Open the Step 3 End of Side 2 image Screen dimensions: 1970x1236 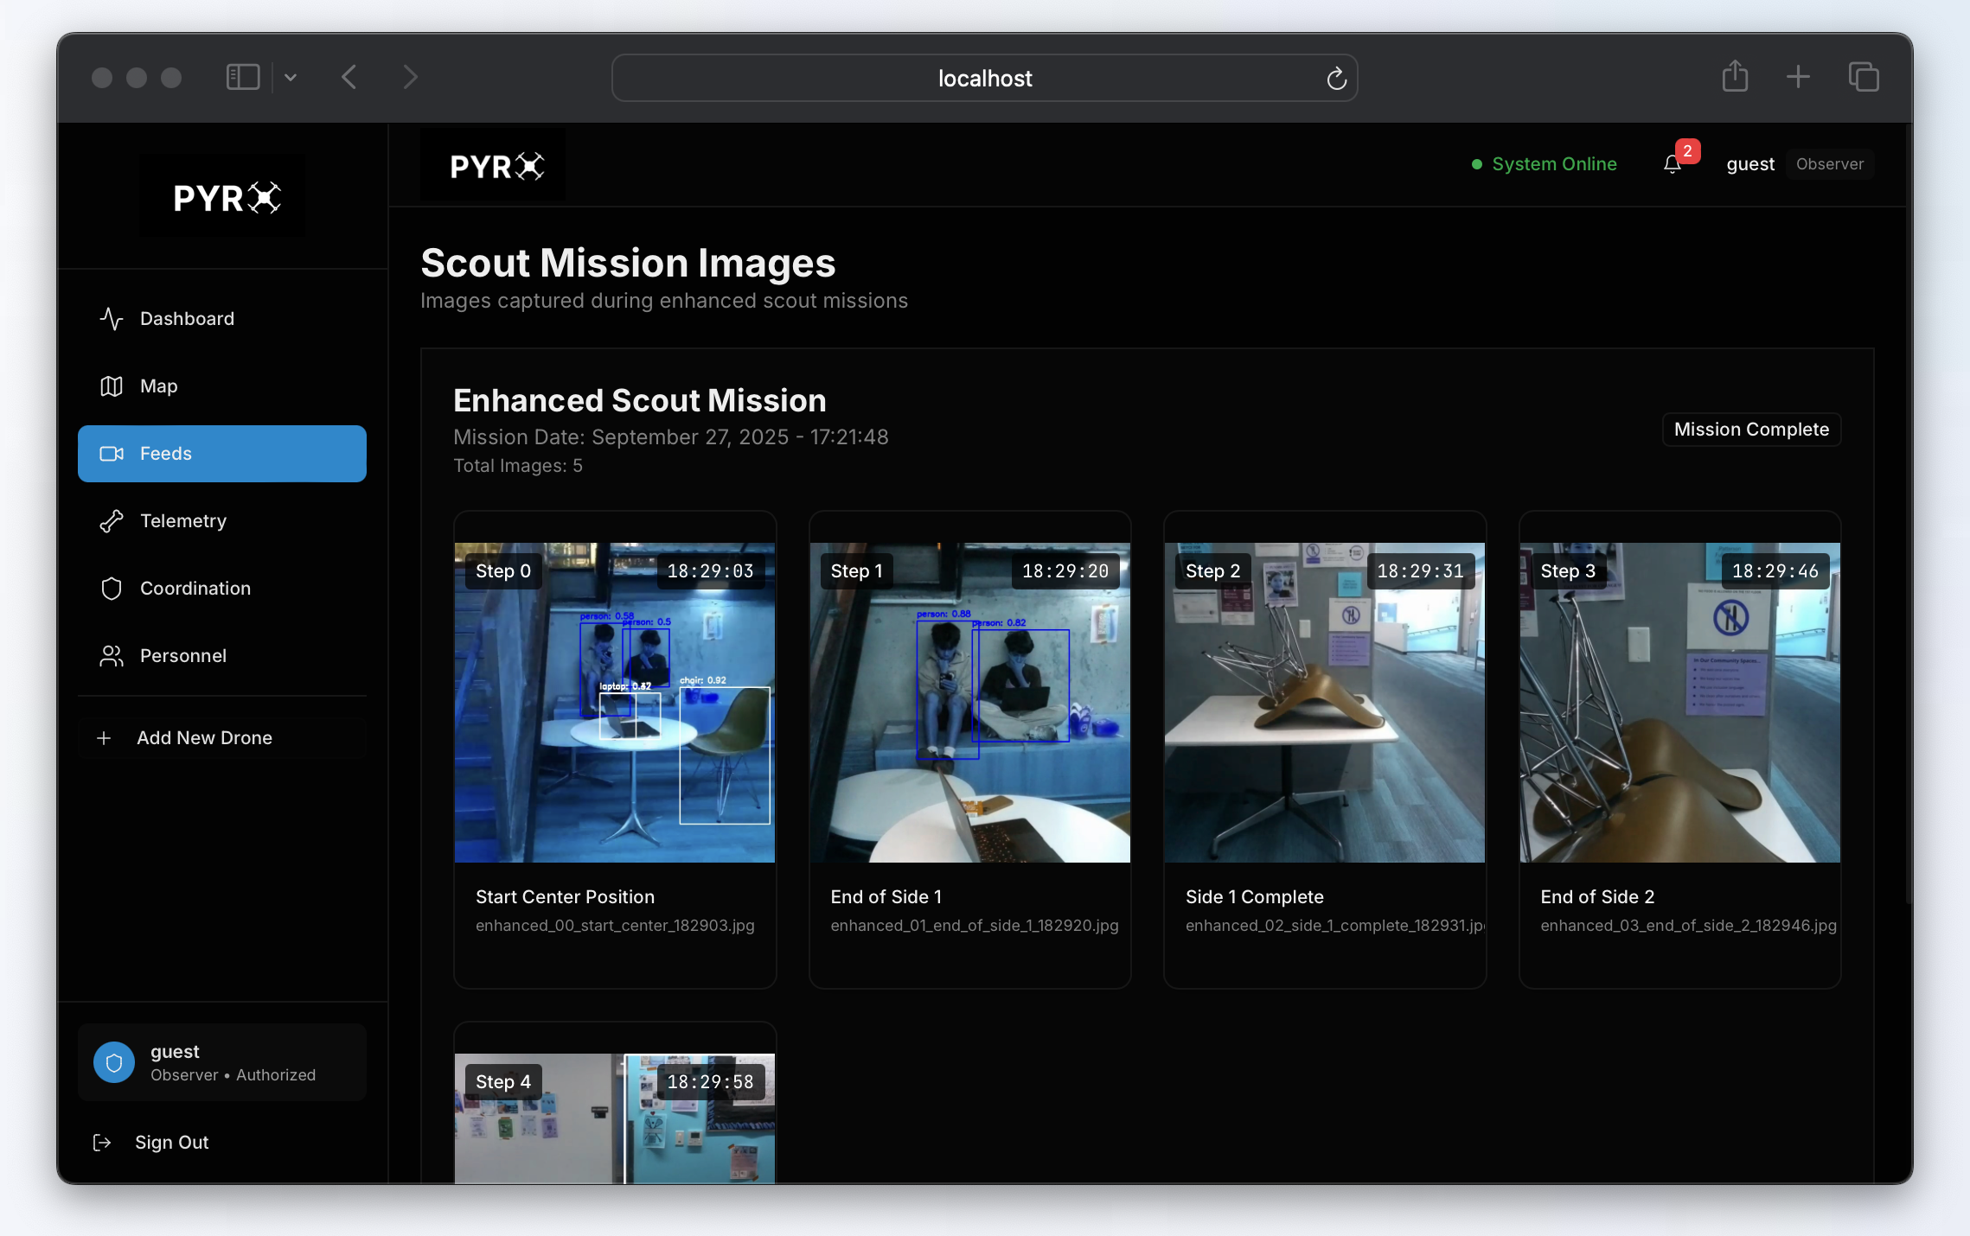tap(1679, 702)
